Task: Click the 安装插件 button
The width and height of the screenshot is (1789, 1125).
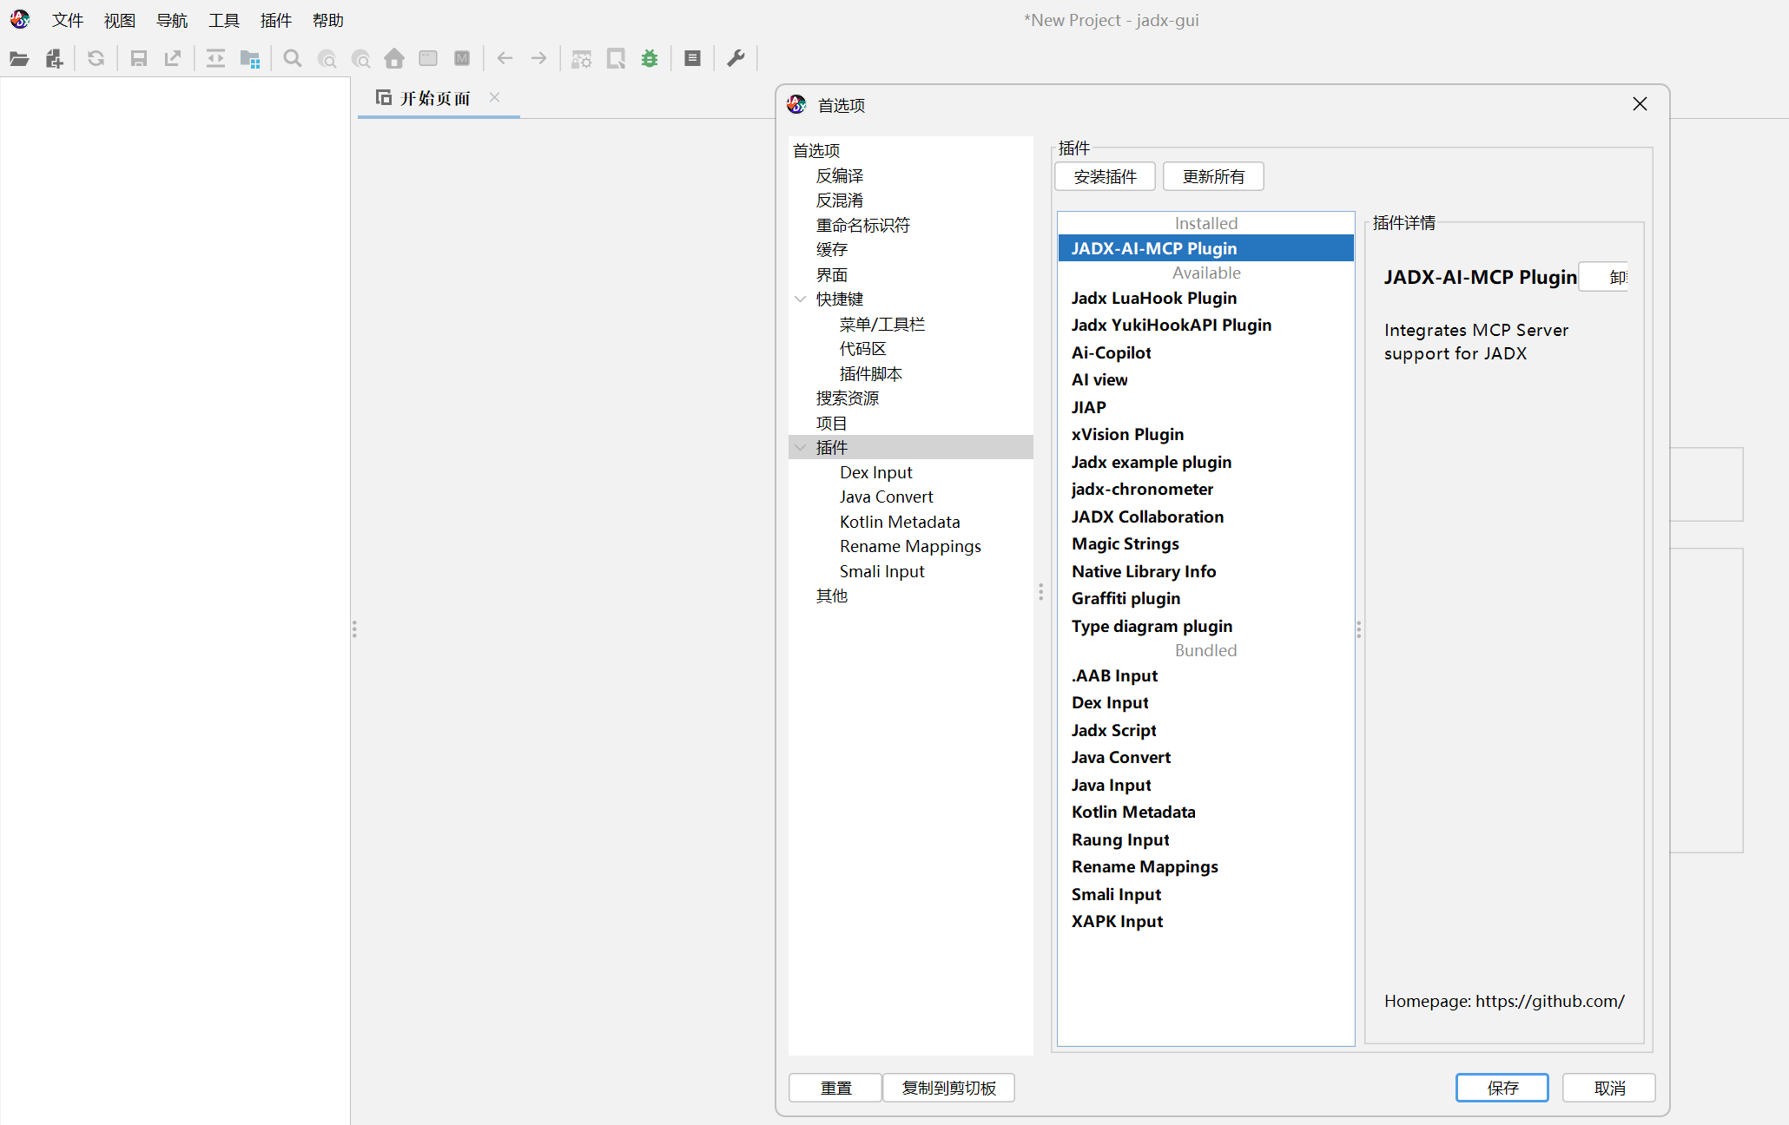Action: pyautogui.click(x=1105, y=177)
